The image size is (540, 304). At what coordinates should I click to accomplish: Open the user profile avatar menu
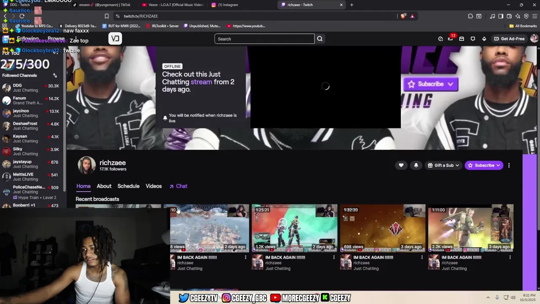534,38
